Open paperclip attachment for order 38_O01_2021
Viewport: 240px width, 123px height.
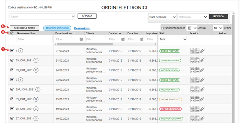tap(202, 109)
